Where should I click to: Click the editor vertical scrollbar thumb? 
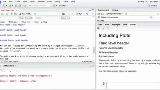coord(94,50)
